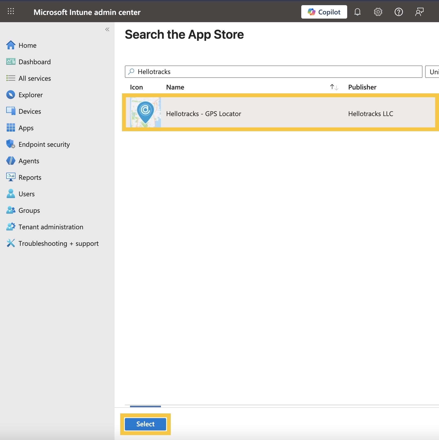Click the All services list icon

11,78
